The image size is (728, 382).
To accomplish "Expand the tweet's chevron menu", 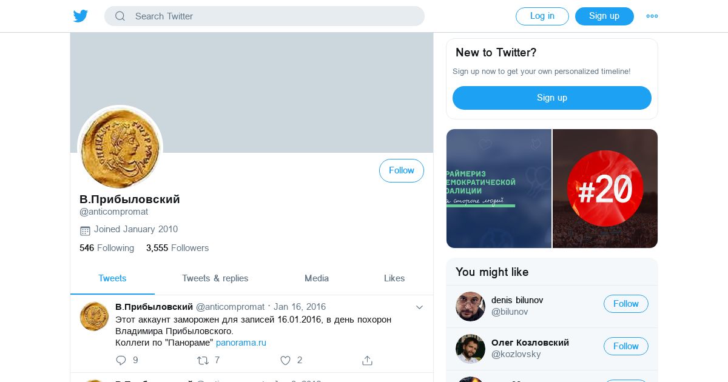I will (x=419, y=307).
